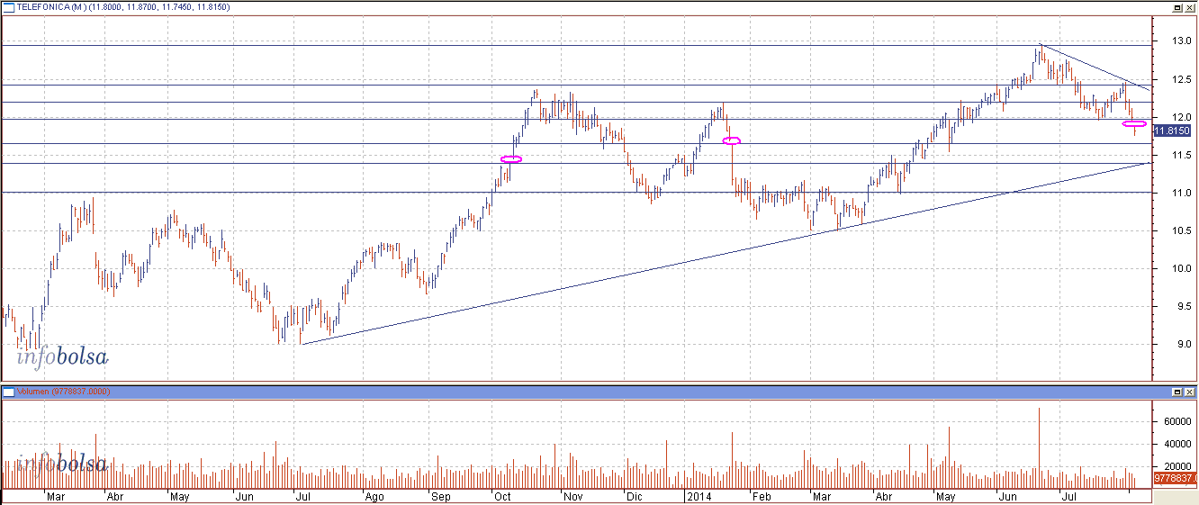Image resolution: width=1199 pixels, height=505 pixels.
Task: Click the Volumen panel window icon
Action: pos(7,392)
